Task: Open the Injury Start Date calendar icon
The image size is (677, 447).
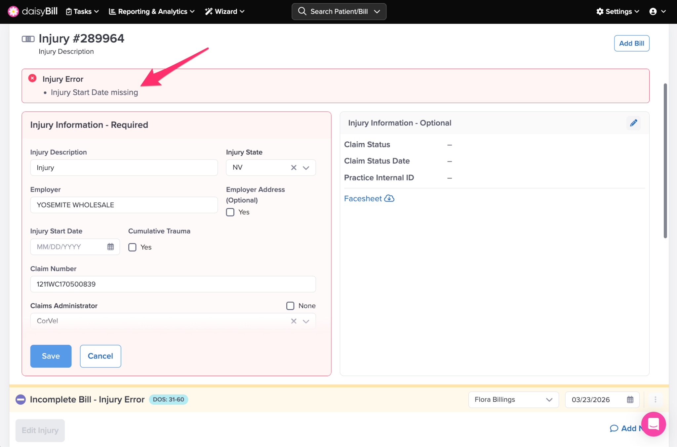Action: click(110, 247)
